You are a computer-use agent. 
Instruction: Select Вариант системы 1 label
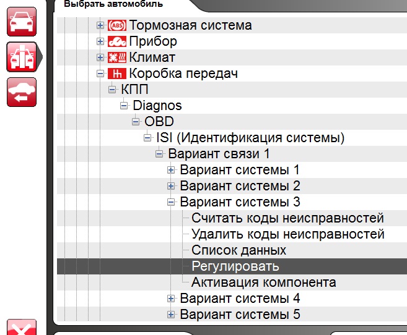[240, 170]
